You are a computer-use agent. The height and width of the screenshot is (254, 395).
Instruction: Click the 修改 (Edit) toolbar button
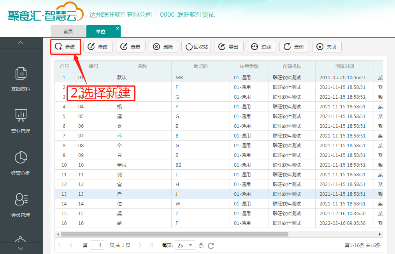coord(98,47)
